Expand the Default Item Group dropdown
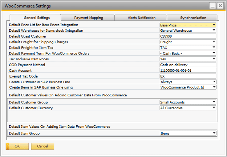The width and height of the screenshot is (227, 157). 188,133
